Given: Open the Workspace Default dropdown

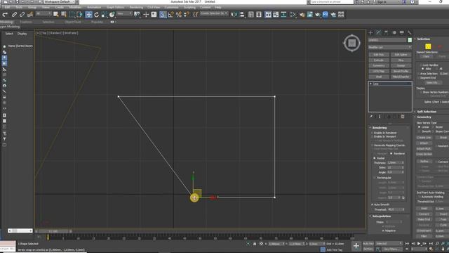Looking at the screenshot, I should click(x=59, y=1).
